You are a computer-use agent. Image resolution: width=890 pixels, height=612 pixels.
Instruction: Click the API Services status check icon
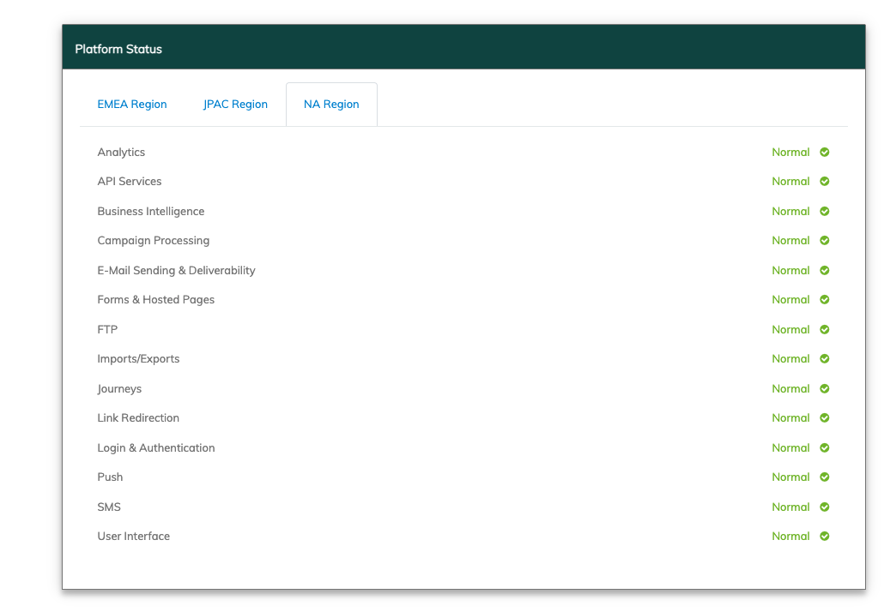824,182
